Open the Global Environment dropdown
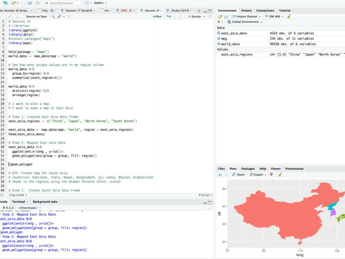Image resolution: width=345 pixels, height=259 pixels. (246, 22)
